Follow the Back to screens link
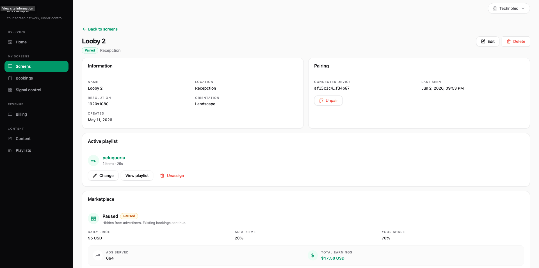The height and width of the screenshot is (268, 539). (100, 29)
